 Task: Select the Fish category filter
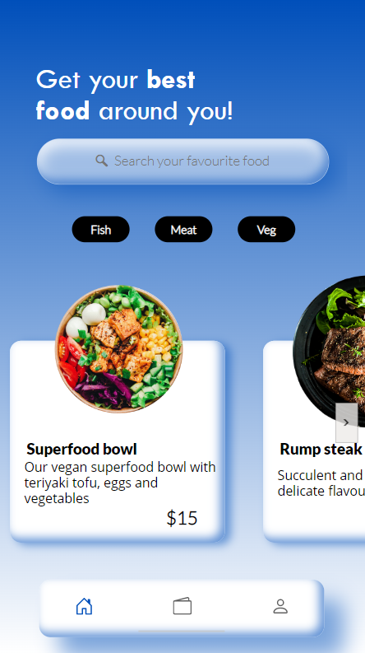(100, 229)
